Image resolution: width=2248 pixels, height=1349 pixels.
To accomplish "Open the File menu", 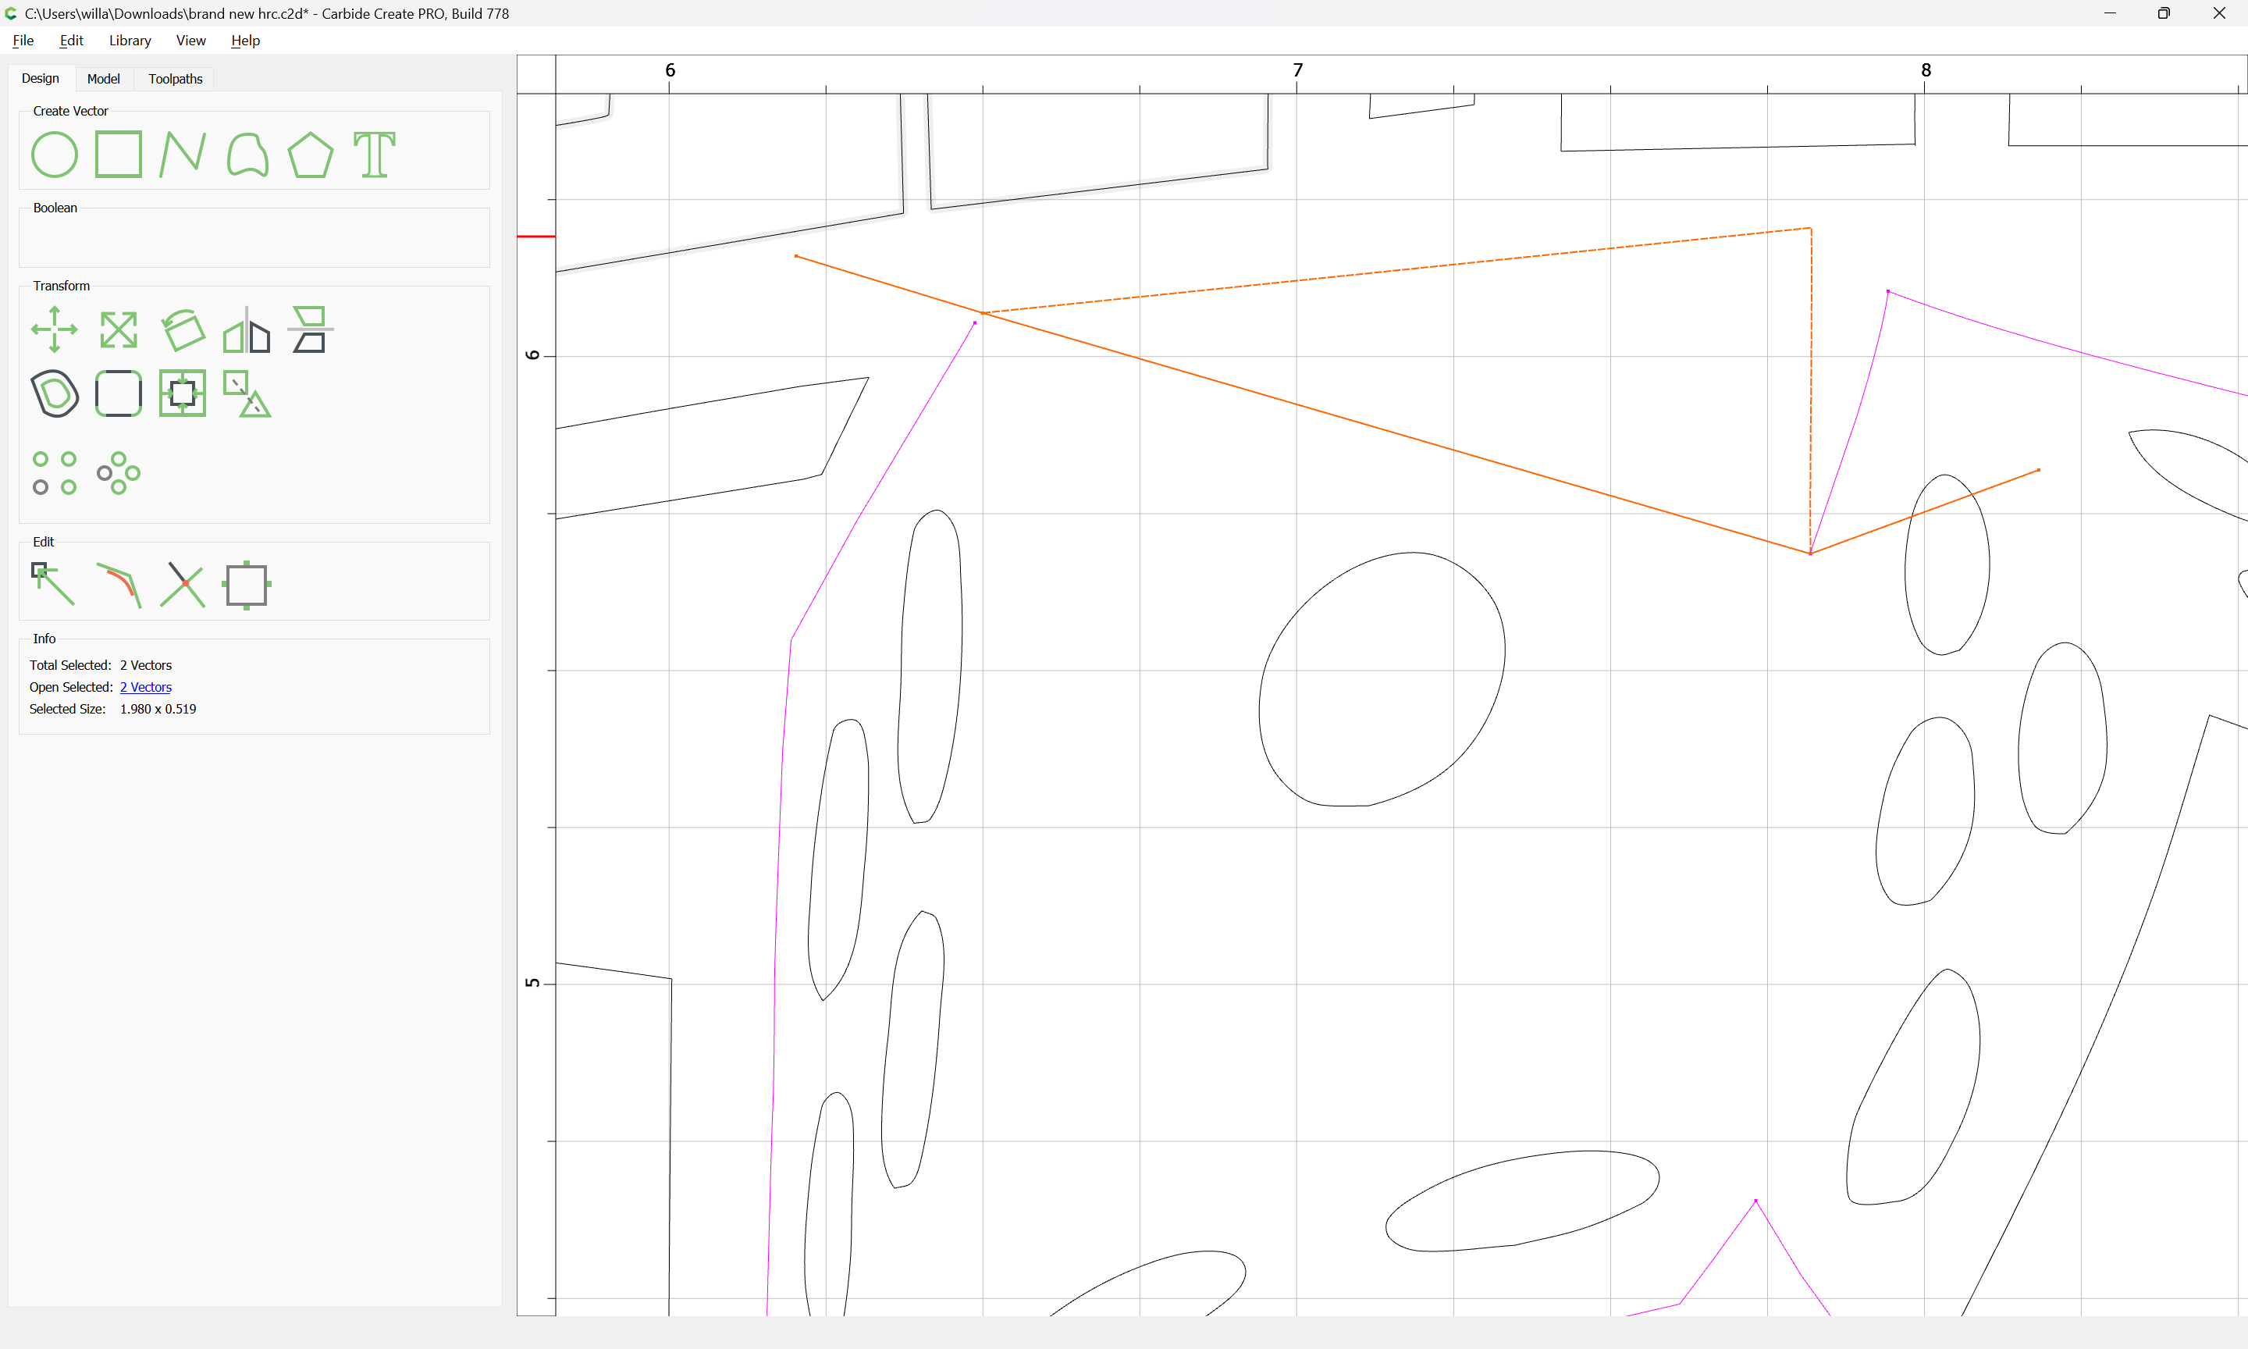I will point(23,41).
